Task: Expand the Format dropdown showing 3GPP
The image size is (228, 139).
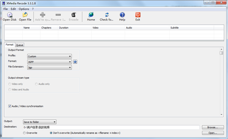Action: 49,62
